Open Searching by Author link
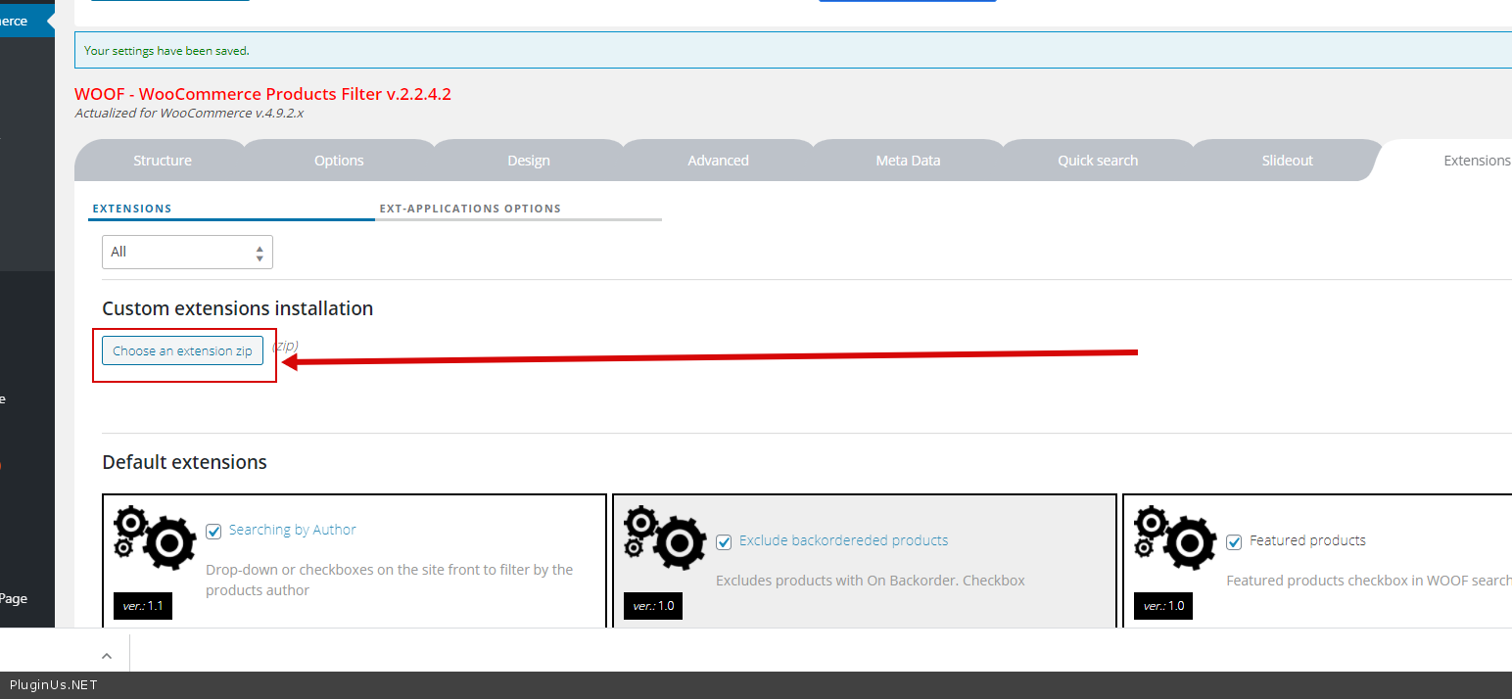This screenshot has height=699, width=1512. click(x=292, y=530)
